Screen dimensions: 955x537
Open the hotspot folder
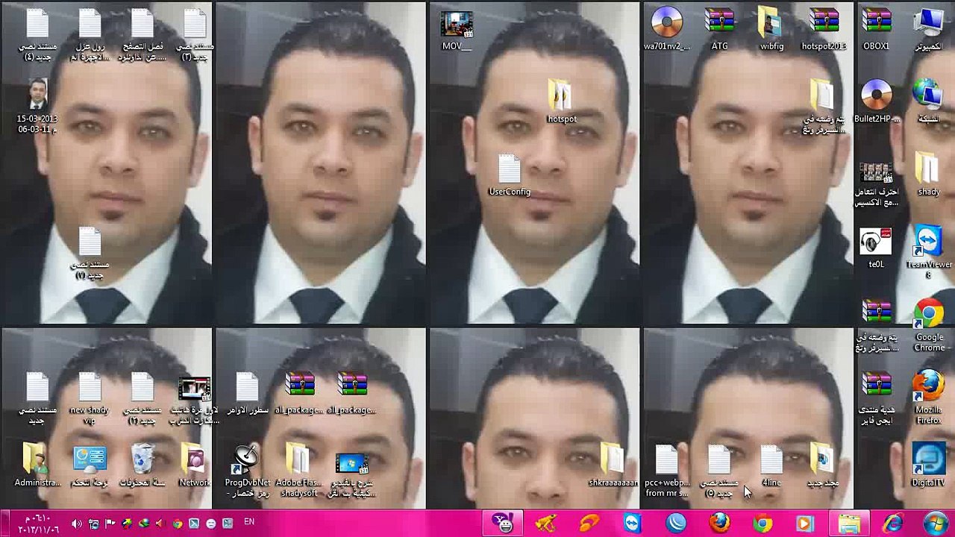(x=562, y=102)
